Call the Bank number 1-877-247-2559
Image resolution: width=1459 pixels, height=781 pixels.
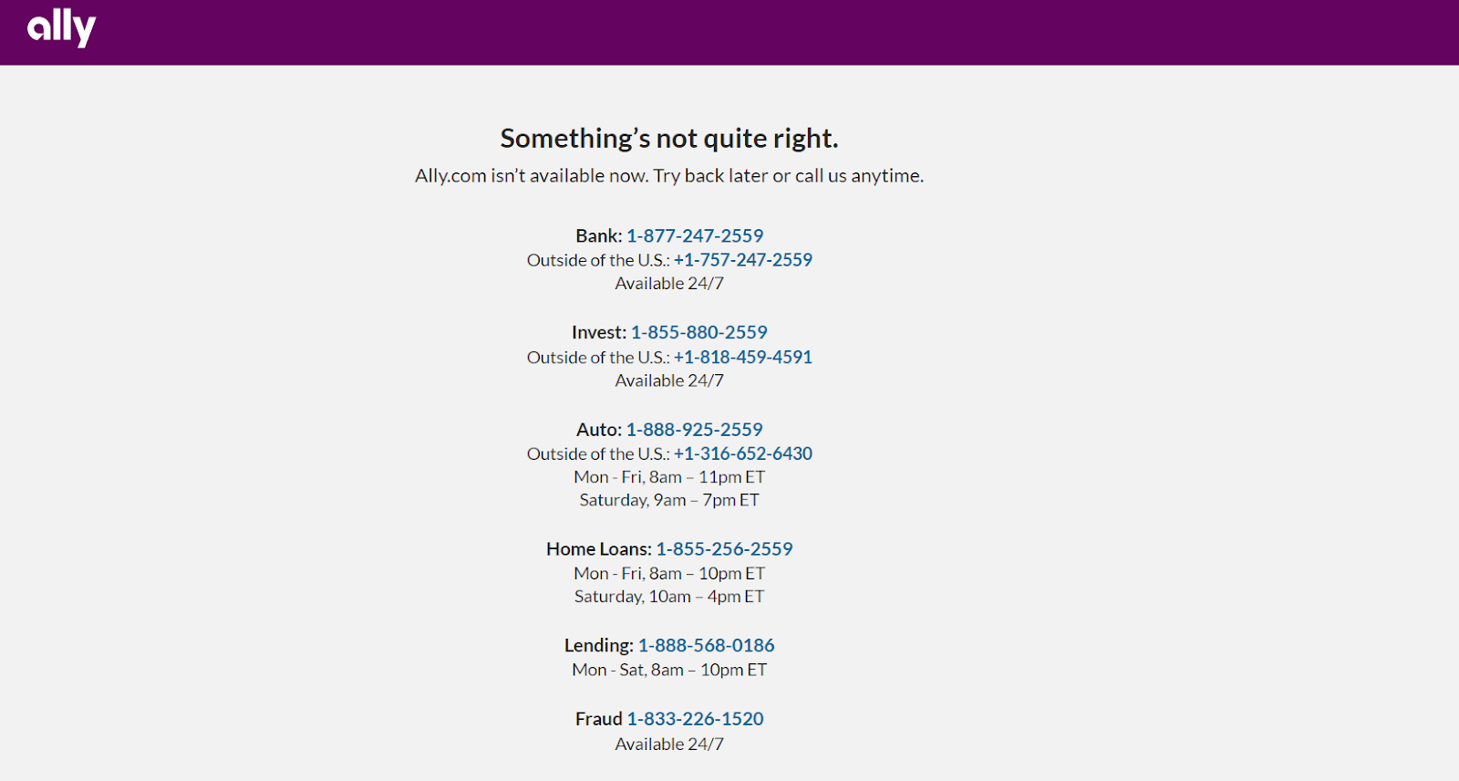coord(695,236)
